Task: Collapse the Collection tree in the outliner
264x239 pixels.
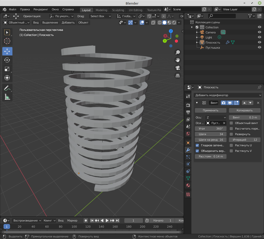Action: pos(192,27)
